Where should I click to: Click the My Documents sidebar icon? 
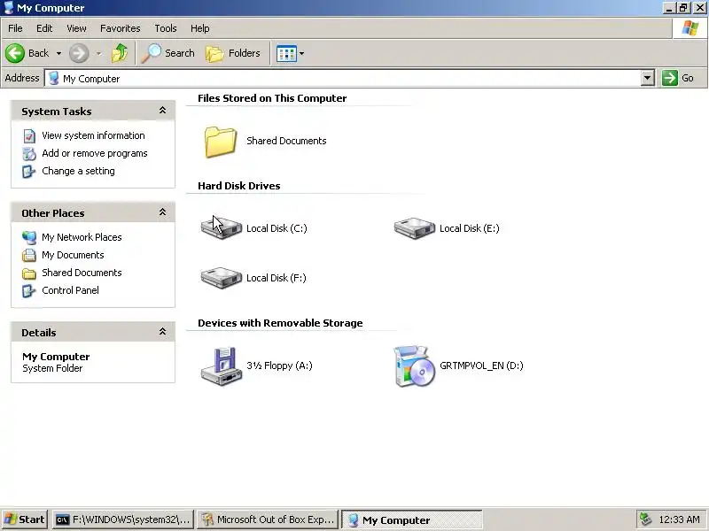(x=29, y=255)
